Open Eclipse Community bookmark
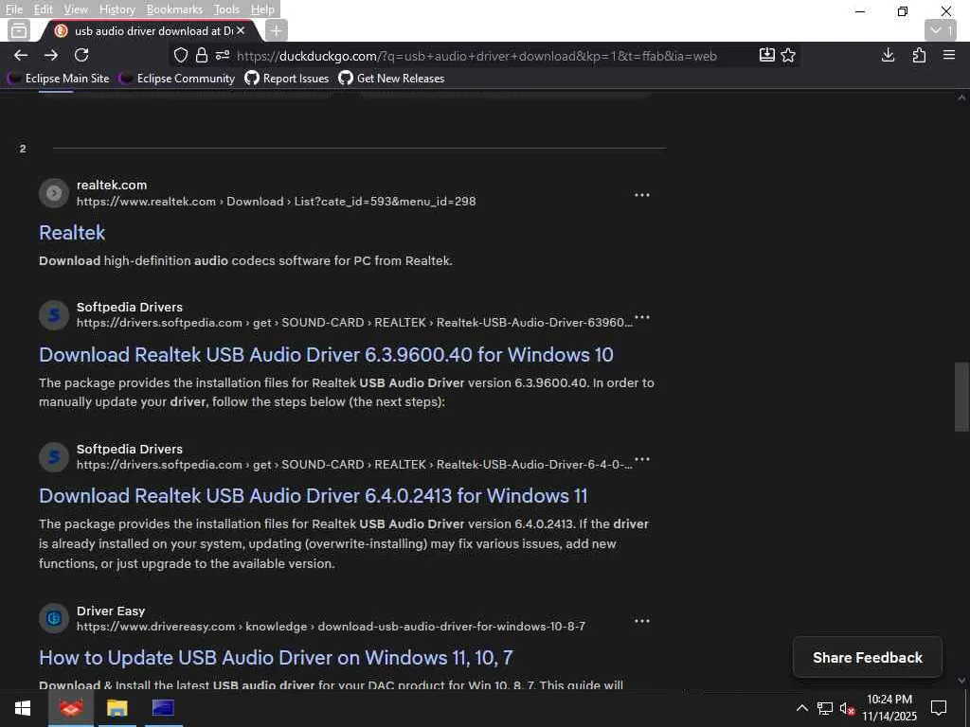This screenshot has width=970, height=727. click(x=178, y=78)
